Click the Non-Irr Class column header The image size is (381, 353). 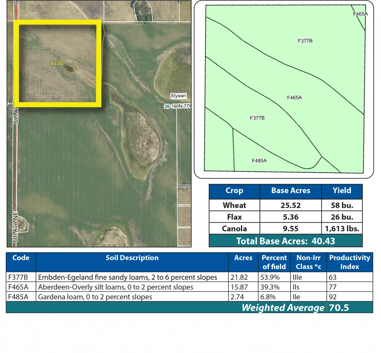pos(309,262)
